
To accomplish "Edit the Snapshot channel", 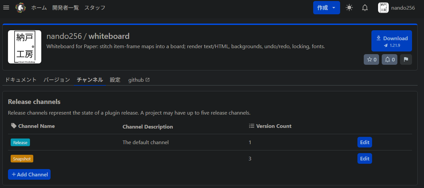I will coord(365,158).
